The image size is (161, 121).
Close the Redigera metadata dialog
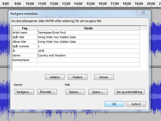coord(143,12)
